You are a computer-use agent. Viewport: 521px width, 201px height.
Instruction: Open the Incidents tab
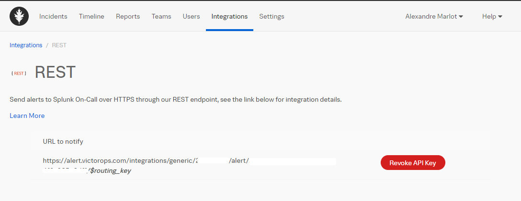pos(53,16)
